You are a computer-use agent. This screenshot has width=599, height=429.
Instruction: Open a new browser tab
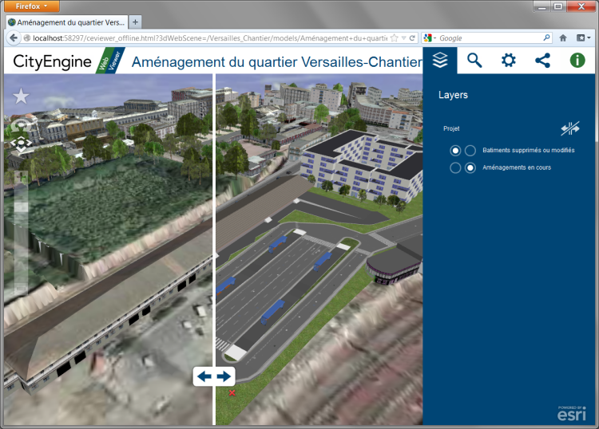tap(135, 22)
